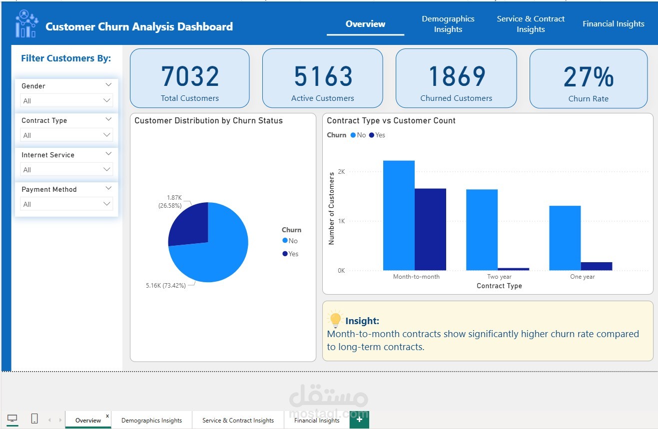Click the 'Month-to-month' axis label
Viewport: 658px width, 429px height.
pyautogui.click(x=416, y=276)
